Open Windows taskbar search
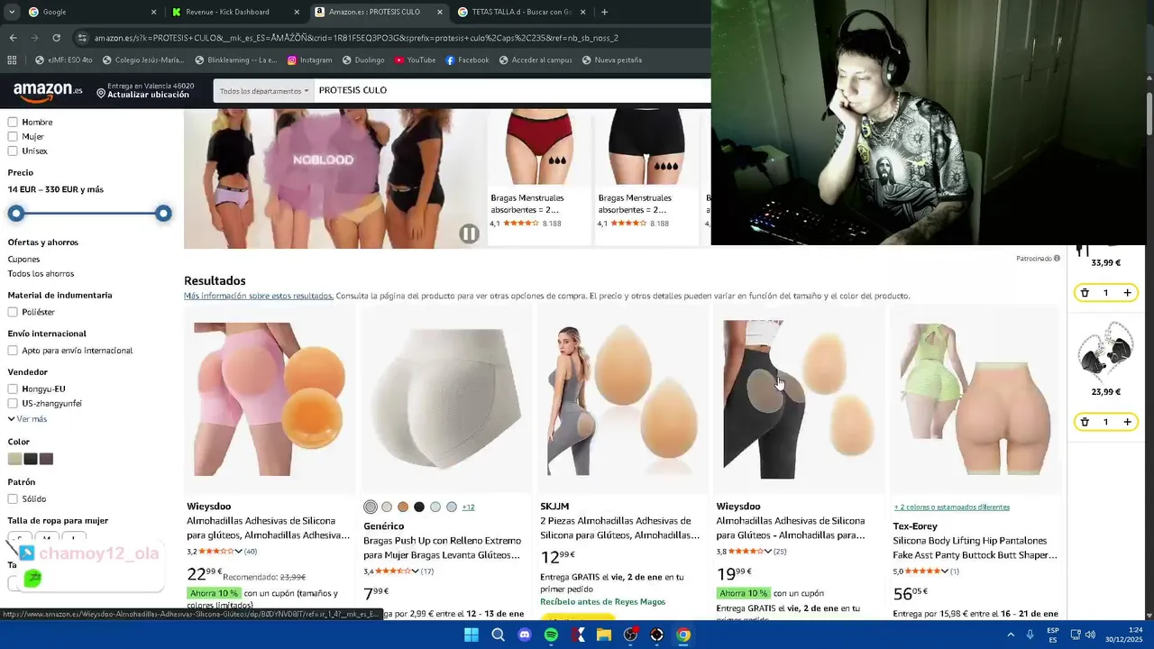 pyautogui.click(x=498, y=635)
